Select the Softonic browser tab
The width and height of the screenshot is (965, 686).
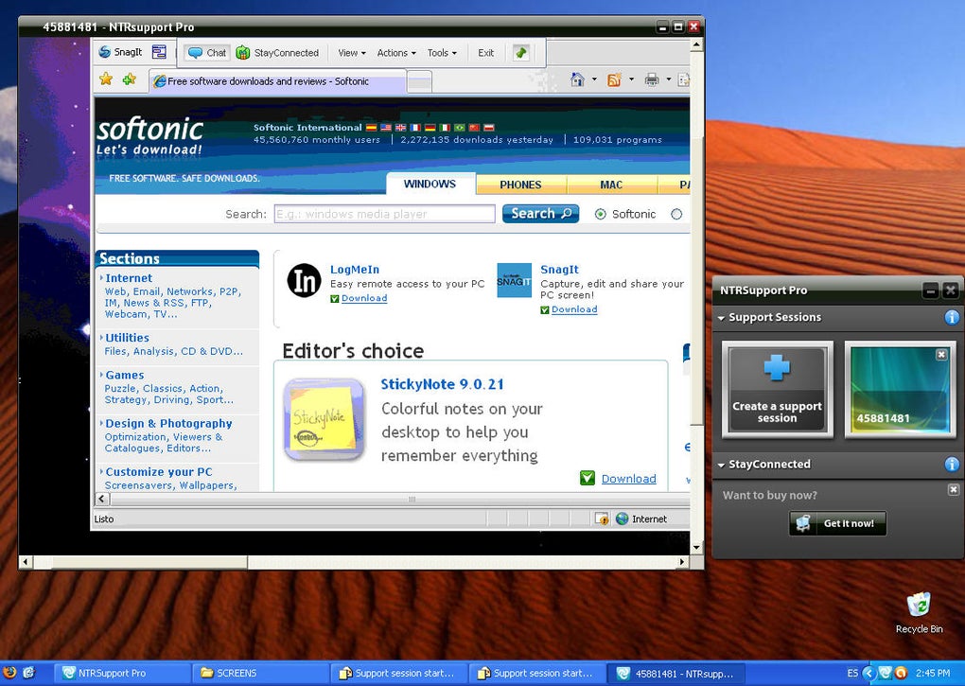coord(277,81)
